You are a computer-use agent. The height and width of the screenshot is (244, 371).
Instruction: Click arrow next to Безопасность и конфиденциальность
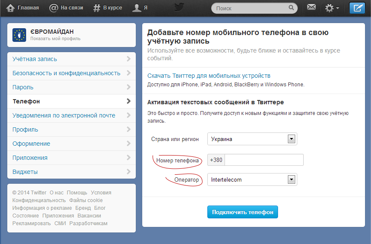point(129,73)
